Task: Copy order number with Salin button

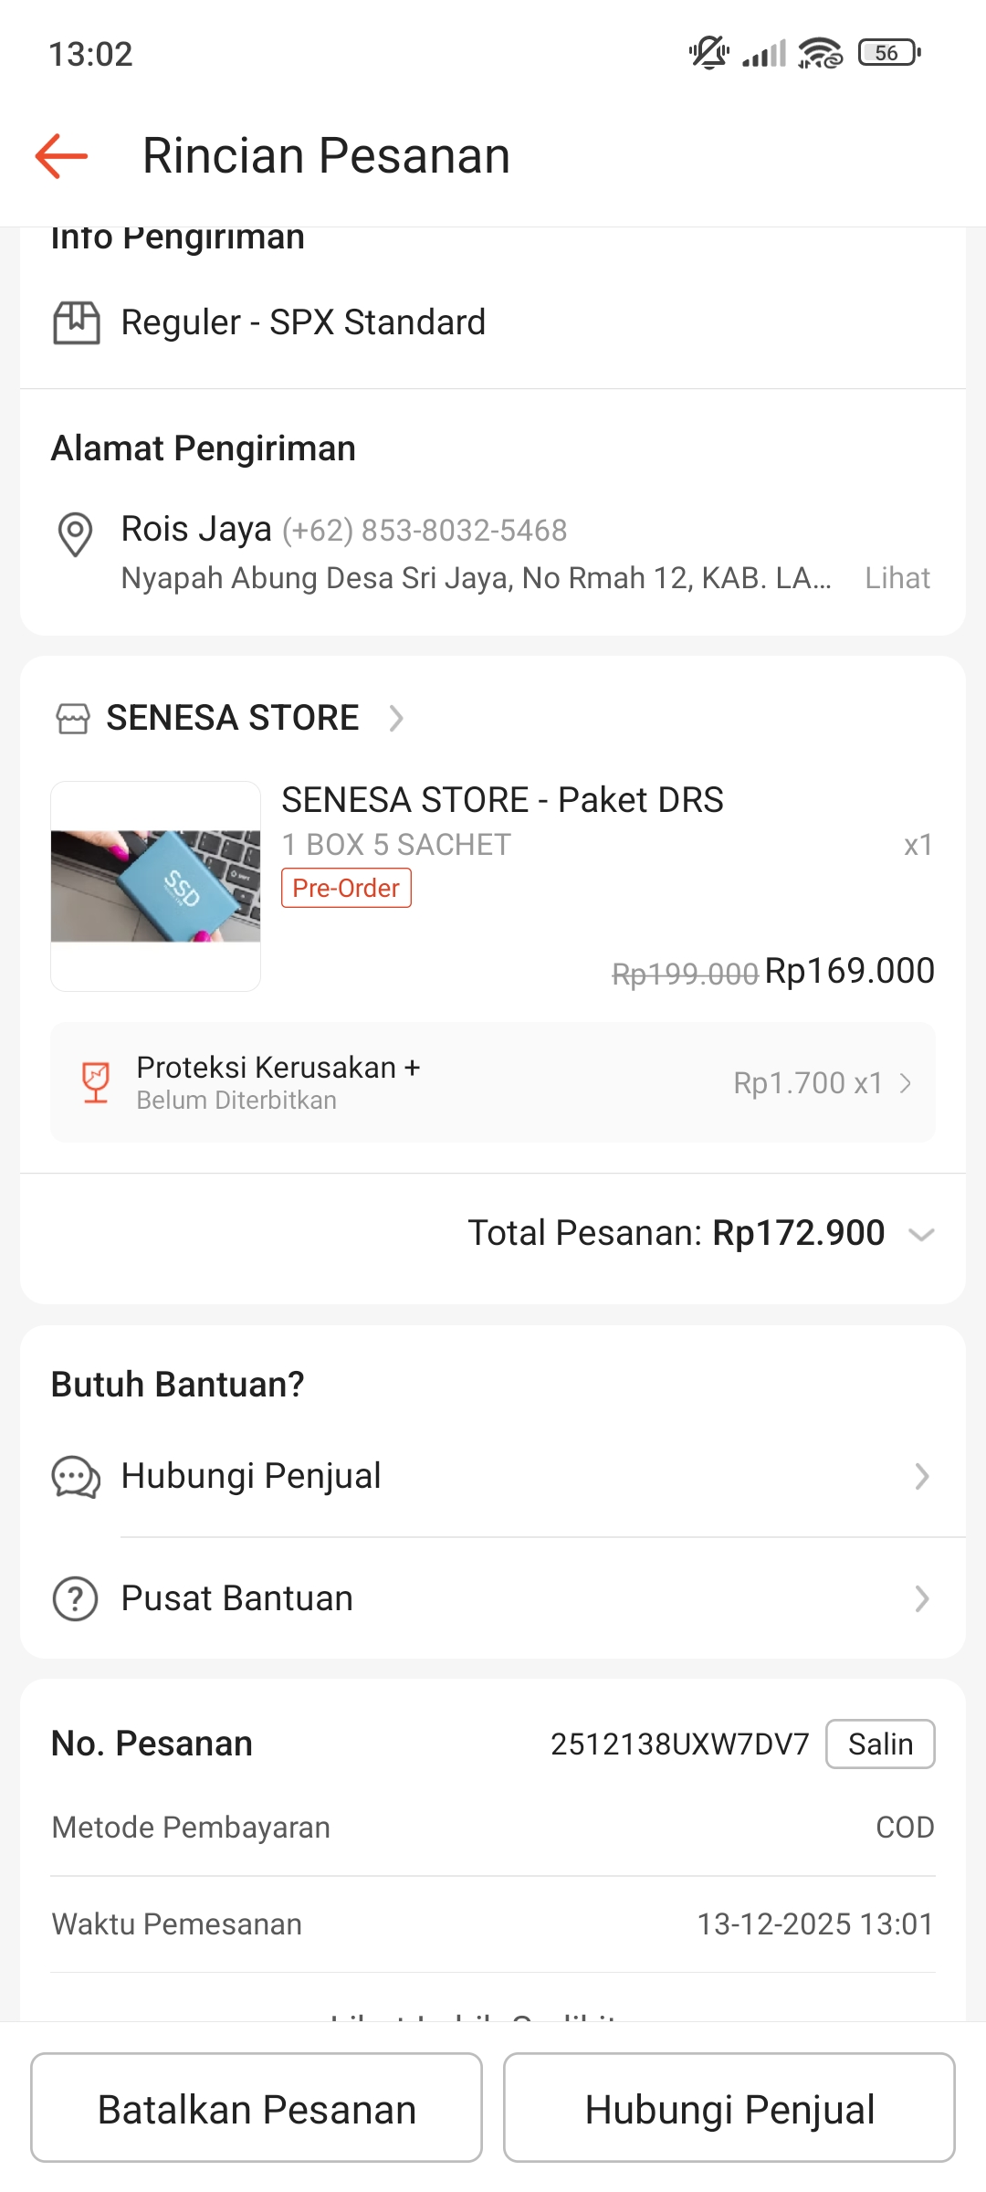Action: [880, 1744]
